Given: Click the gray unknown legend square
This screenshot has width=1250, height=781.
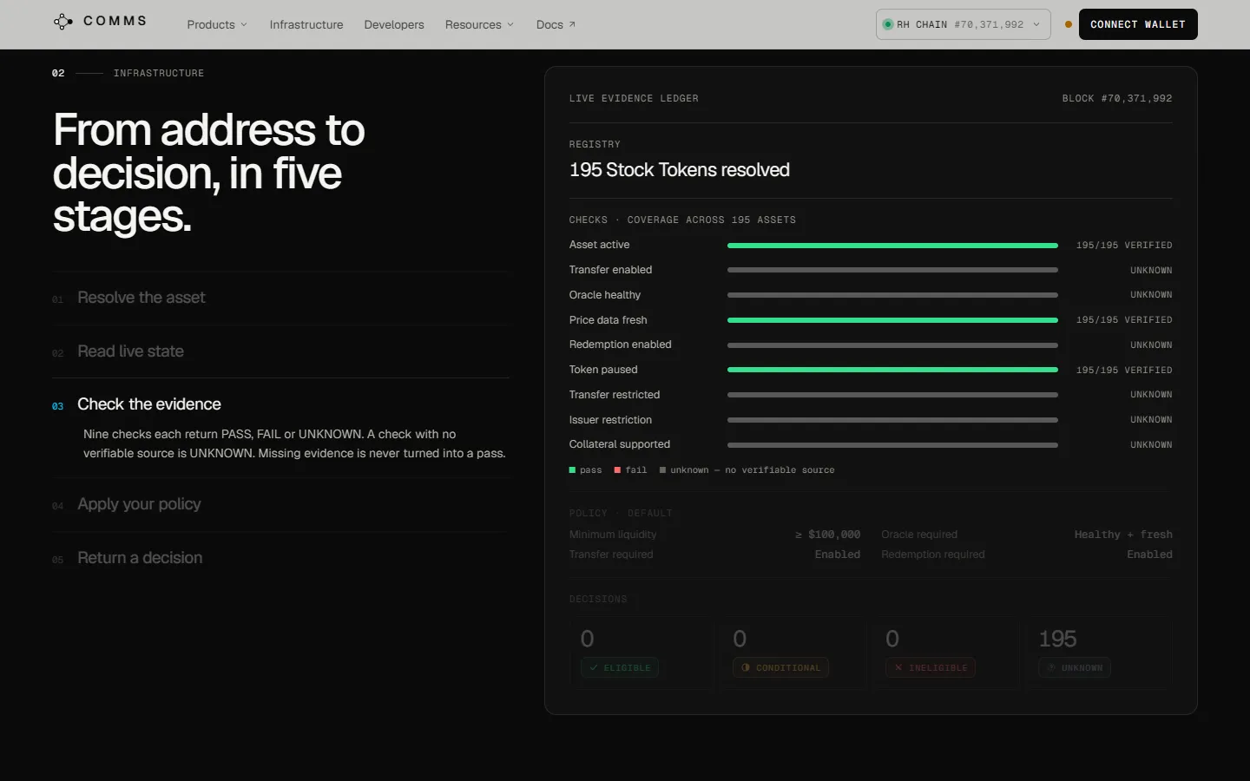Looking at the screenshot, I should [x=662, y=469].
